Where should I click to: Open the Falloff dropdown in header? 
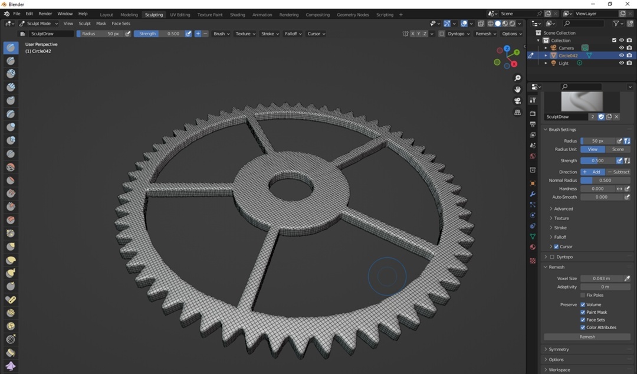tap(293, 34)
